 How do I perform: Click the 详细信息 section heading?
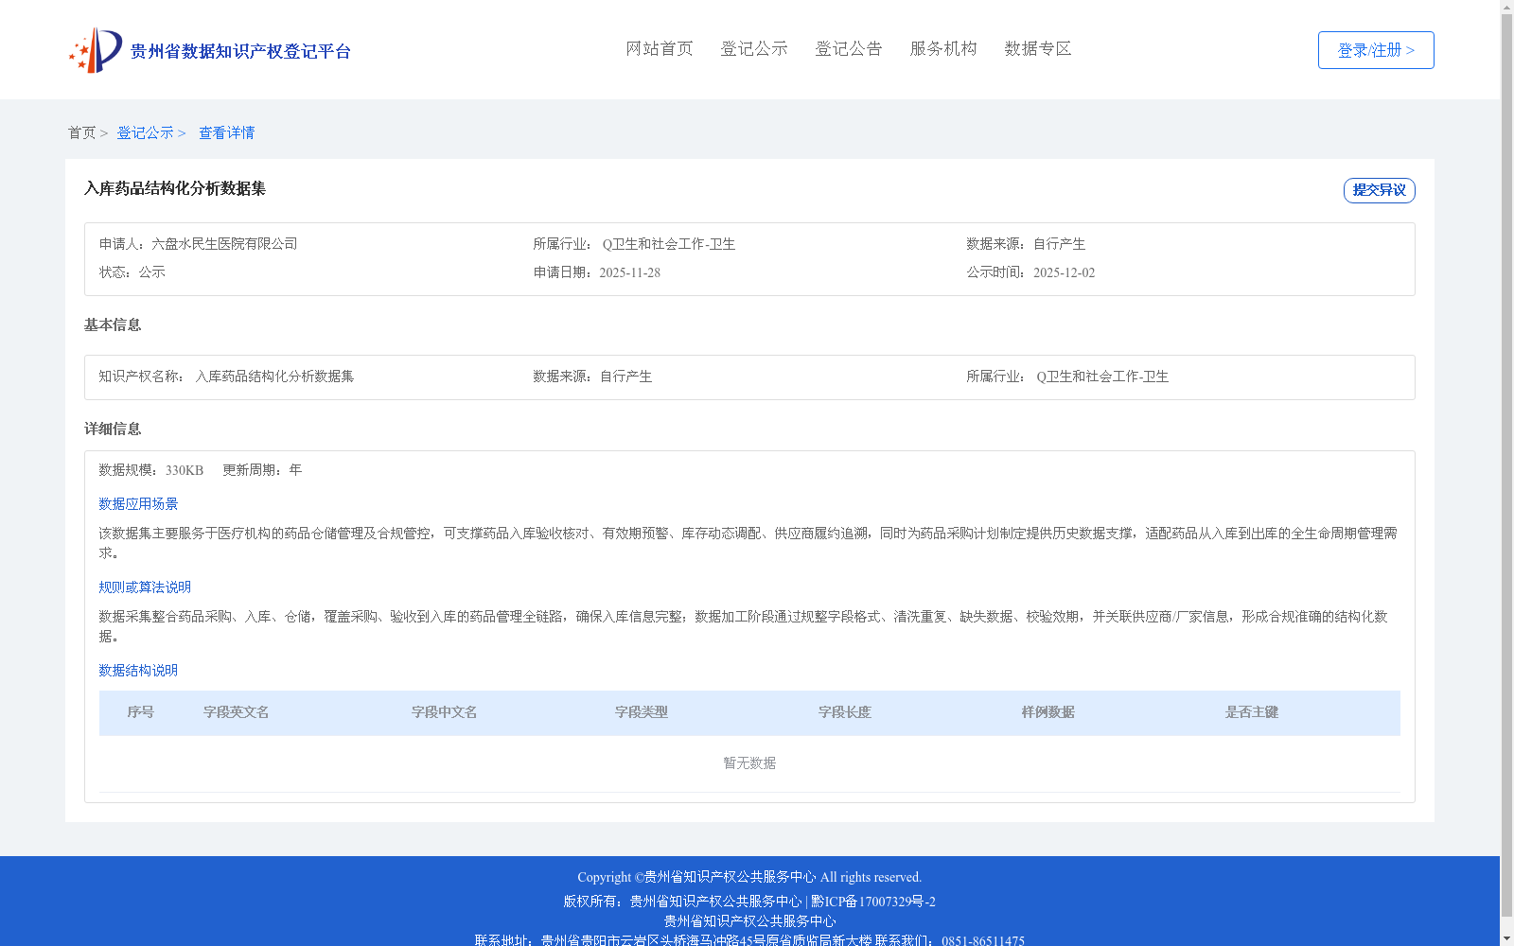[113, 429]
